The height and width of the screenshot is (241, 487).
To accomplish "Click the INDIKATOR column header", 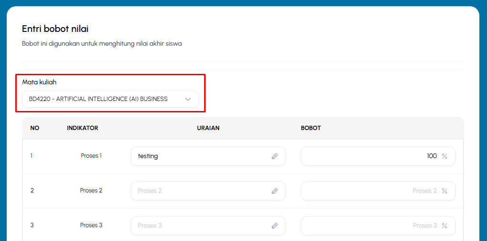I will coord(83,128).
